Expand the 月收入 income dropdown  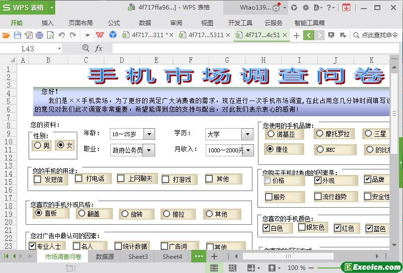pyautogui.click(x=248, y=150)
